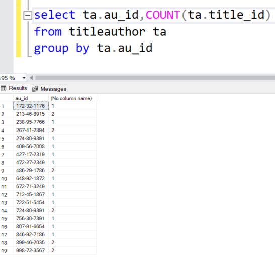Click the Messages tab icon
The height and width of the screenshot is (258, 275).
tap(35, 89)
